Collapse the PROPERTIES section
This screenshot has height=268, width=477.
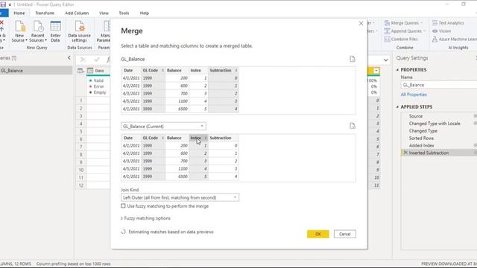click(397, 69)
